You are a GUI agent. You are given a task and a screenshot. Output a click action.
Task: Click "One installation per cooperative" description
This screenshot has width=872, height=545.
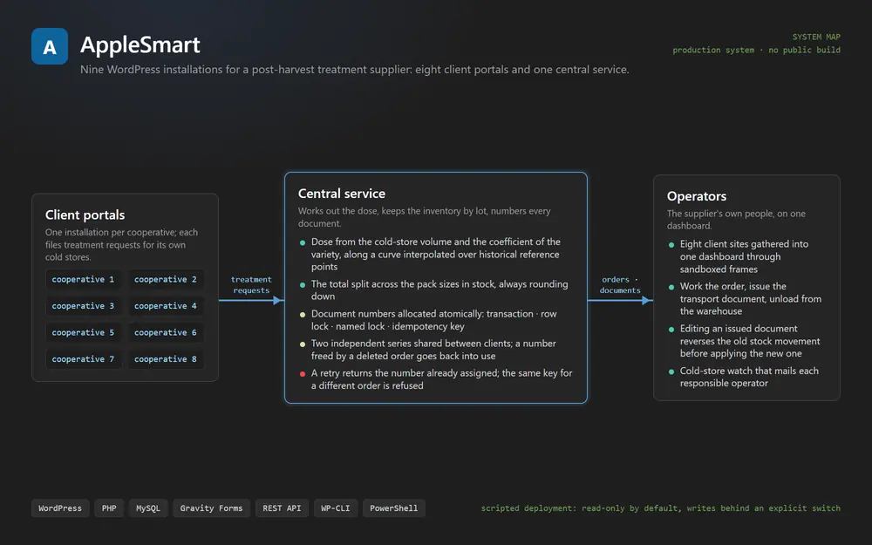tap(121, 245)
